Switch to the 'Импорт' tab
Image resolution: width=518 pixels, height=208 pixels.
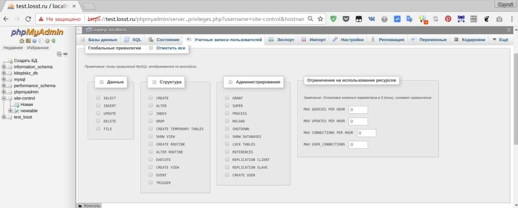click(x=314, y=40)
